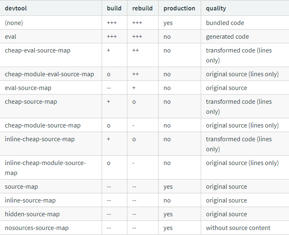
Task: Click rebuild '+' in eval-source-map row
Action: pyautogui.click(x=134, y=88)
